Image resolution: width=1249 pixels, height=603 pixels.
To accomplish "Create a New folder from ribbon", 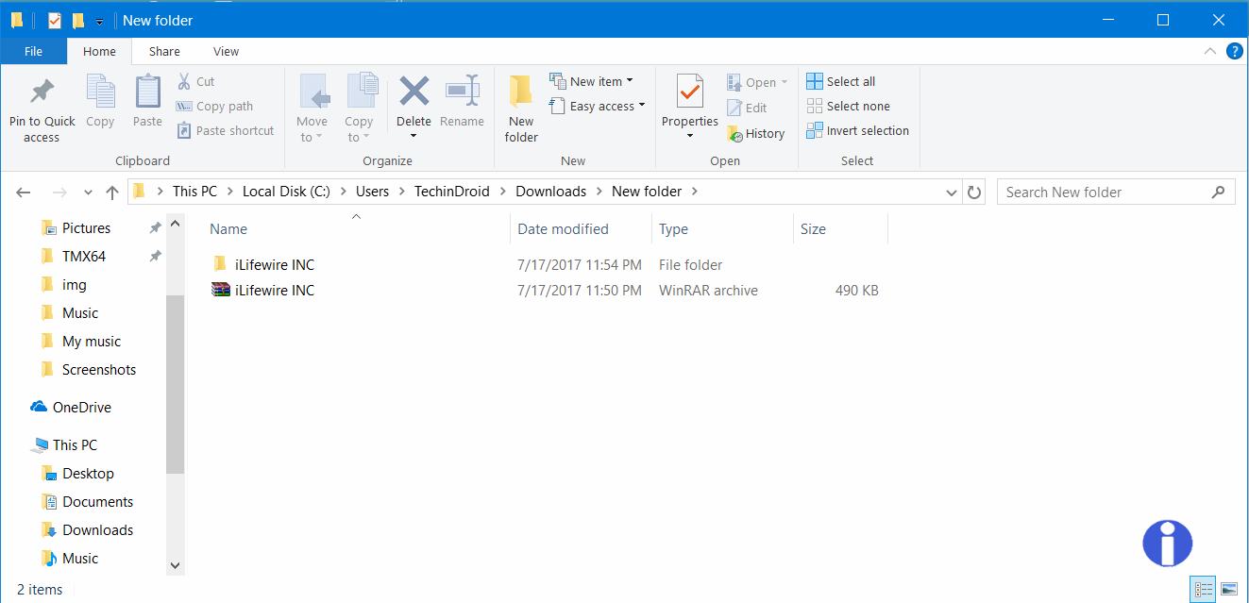I will pos(521,109).
